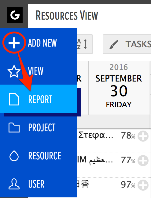Click the paintbrush icon on Tasks button
Screen dimensions: 151x198
(x=114, y=44)
